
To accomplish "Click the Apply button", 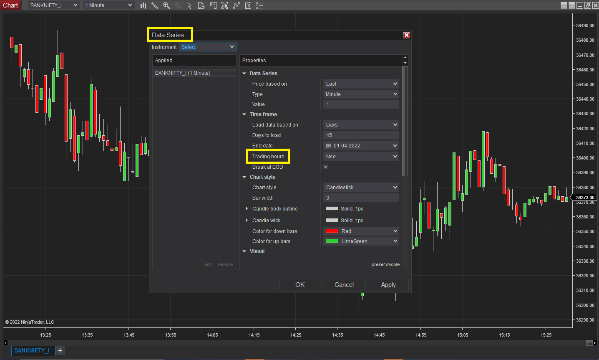I will 388,285.
